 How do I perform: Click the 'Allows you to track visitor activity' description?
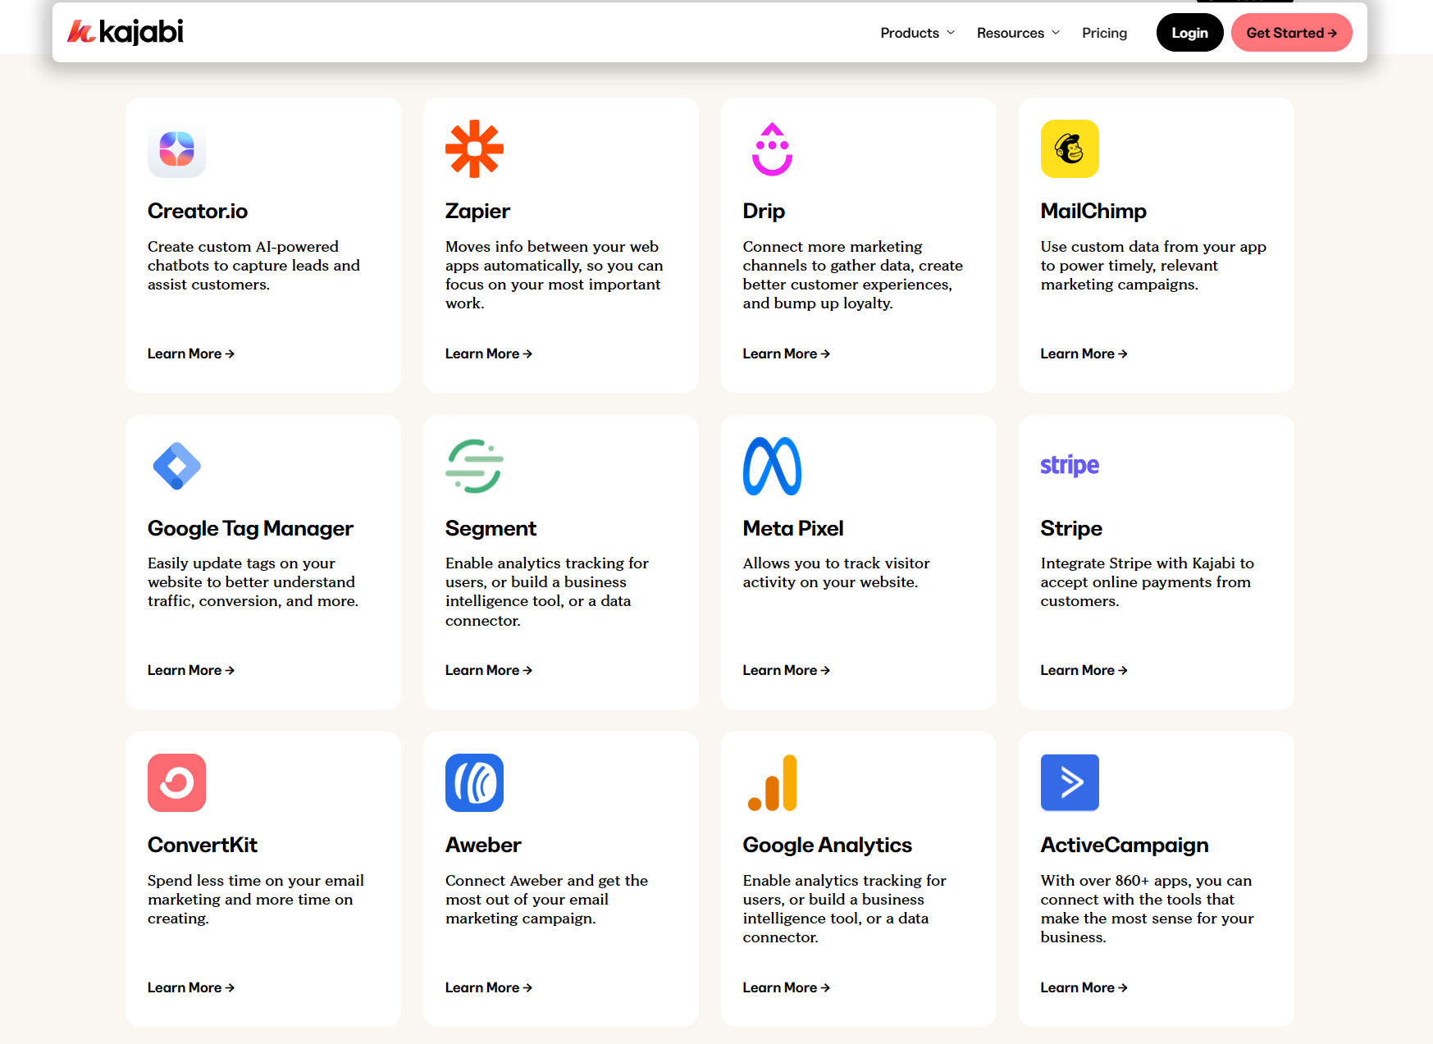pos(837,572)
